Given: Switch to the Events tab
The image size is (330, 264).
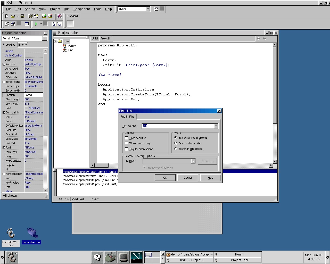Looking at the screenshot, I should [x=22, y=45].
